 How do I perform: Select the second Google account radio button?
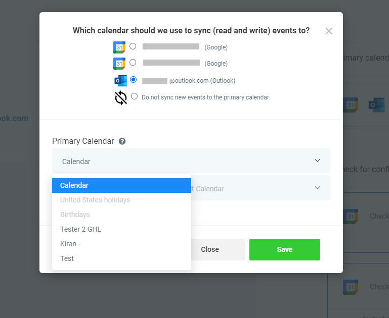click(x=133, y=63)
